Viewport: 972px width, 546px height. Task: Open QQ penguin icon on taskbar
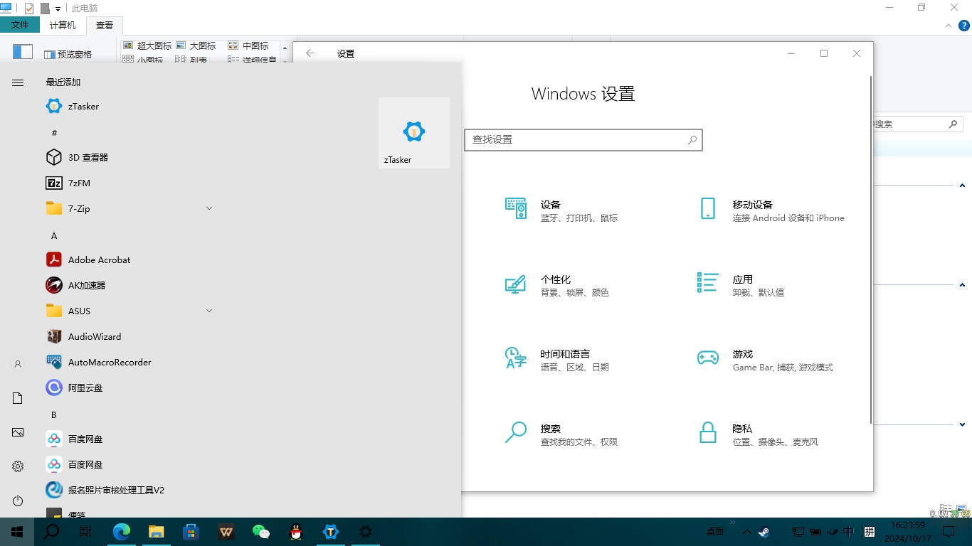296,531
